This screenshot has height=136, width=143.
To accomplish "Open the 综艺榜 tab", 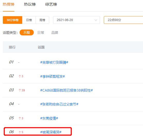I will (51, 4).
